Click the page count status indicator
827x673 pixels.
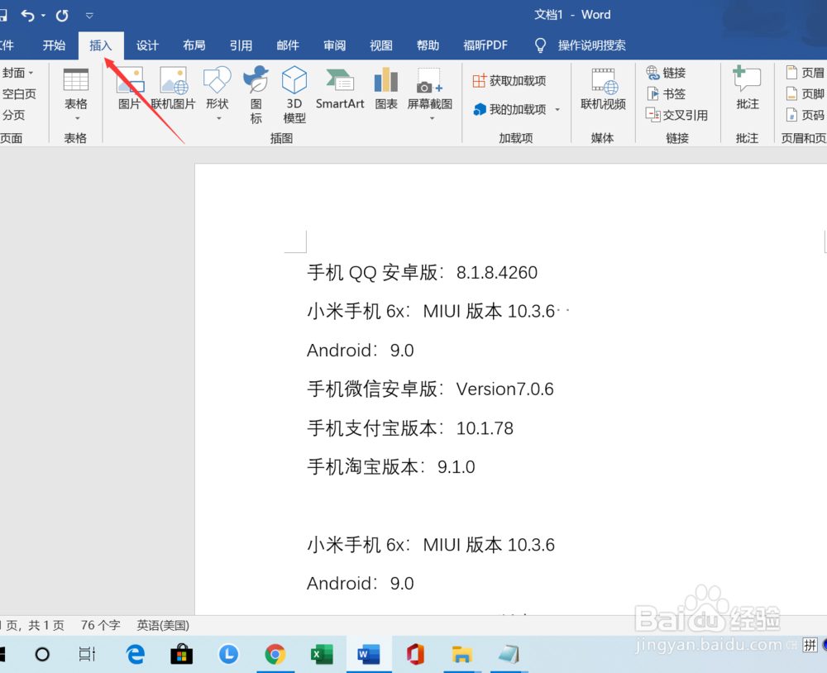pos(31,626)
